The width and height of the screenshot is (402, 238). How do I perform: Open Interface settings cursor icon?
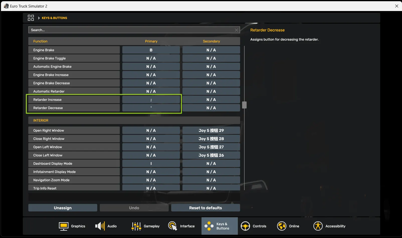pyautogui.click(x=173, y=226)
